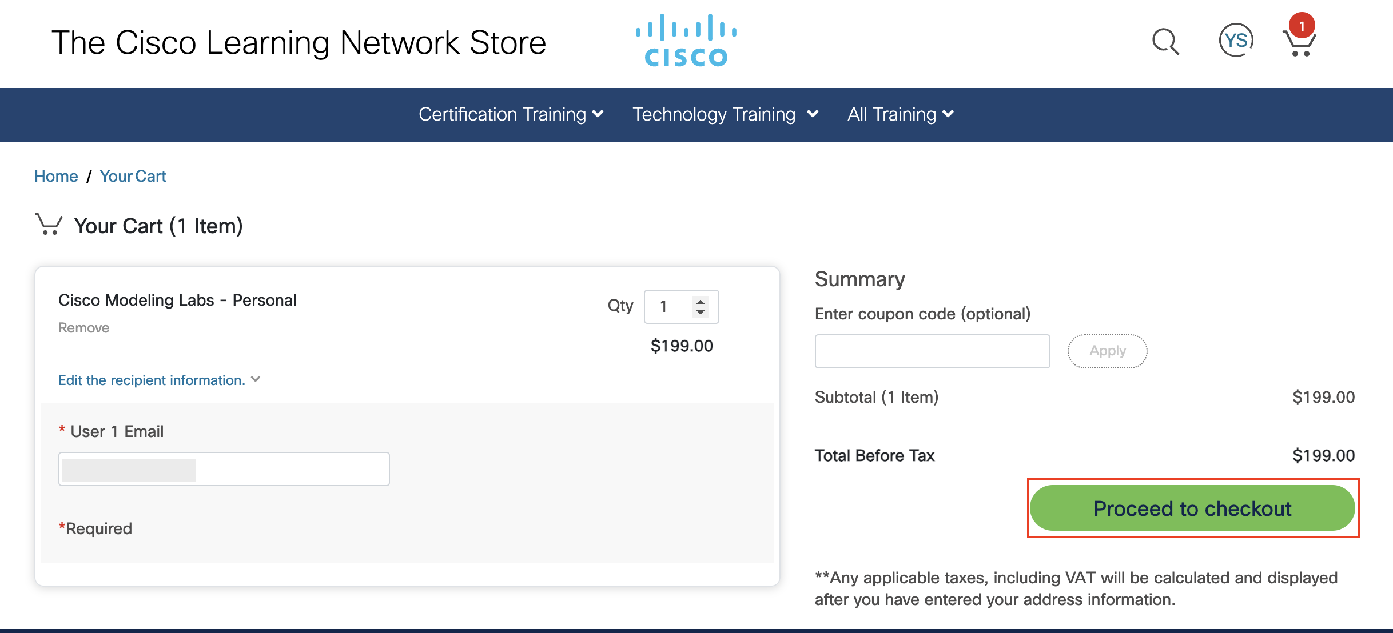The width and height of the screenshot is (1393, 633).
Task: Increase quantity with the up arrow
Action: tap(700, 301)
